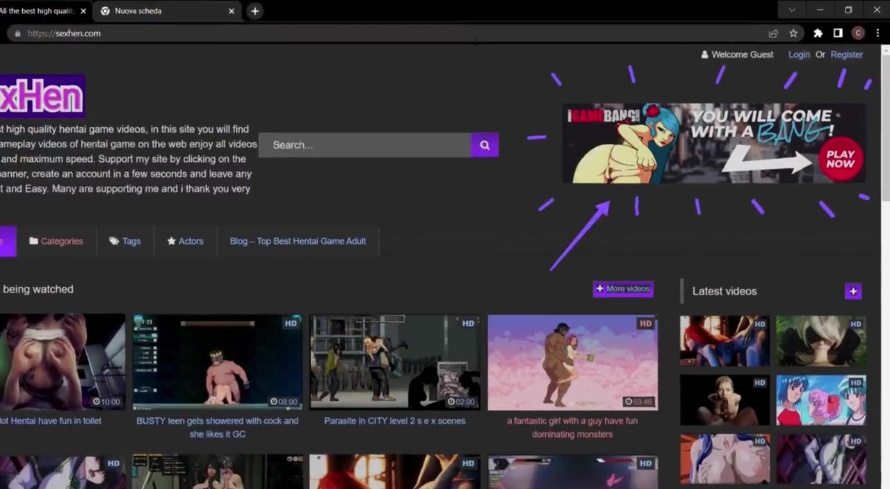Image resolution: width=890 pixels, height=489 pixels.
Task: Open the Extensions puzzle icon
Action: pos(818,33)
